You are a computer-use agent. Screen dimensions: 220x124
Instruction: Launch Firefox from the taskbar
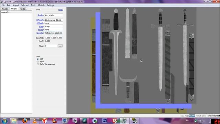tap(25, 121)
